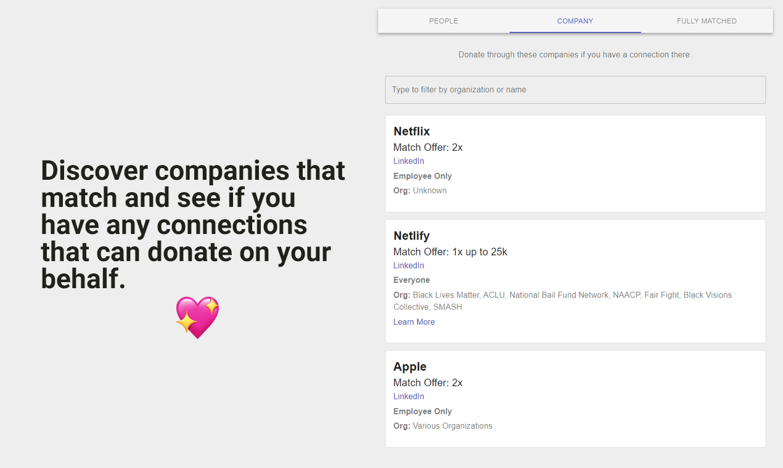Focus the organization or name filter field
783x468 pixels.
click(x=575, y=90)
